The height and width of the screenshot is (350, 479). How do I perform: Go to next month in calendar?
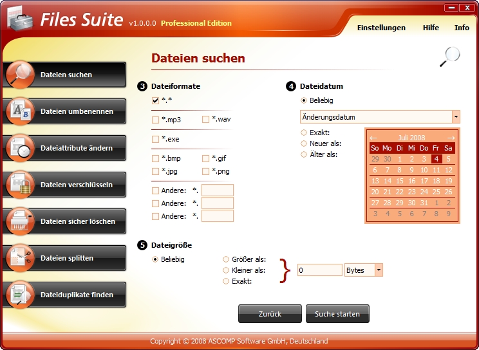tap(451, 138)
